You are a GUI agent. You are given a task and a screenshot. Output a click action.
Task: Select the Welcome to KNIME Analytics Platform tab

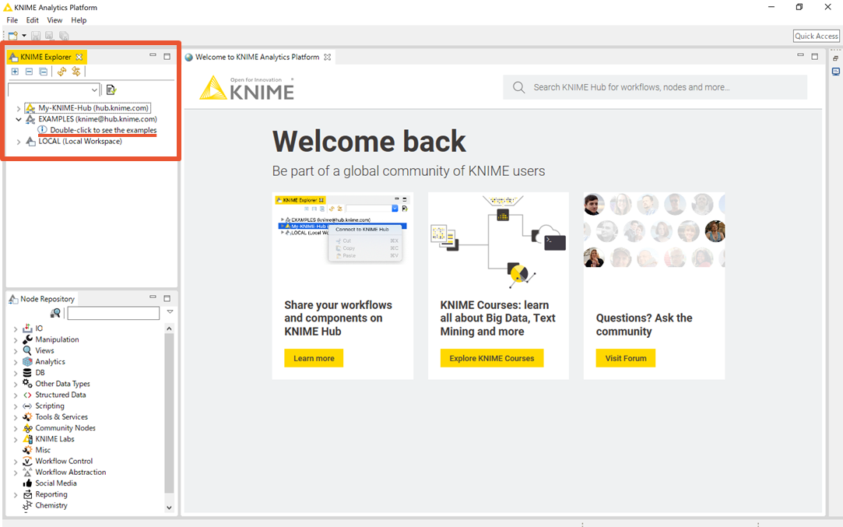pyautogui.click(x=257, y=57)
